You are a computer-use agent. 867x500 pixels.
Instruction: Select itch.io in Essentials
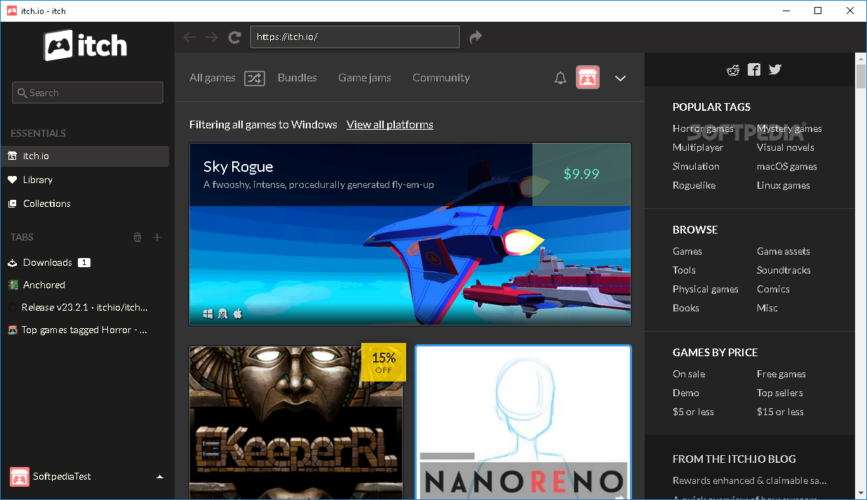tap(85, 156)
